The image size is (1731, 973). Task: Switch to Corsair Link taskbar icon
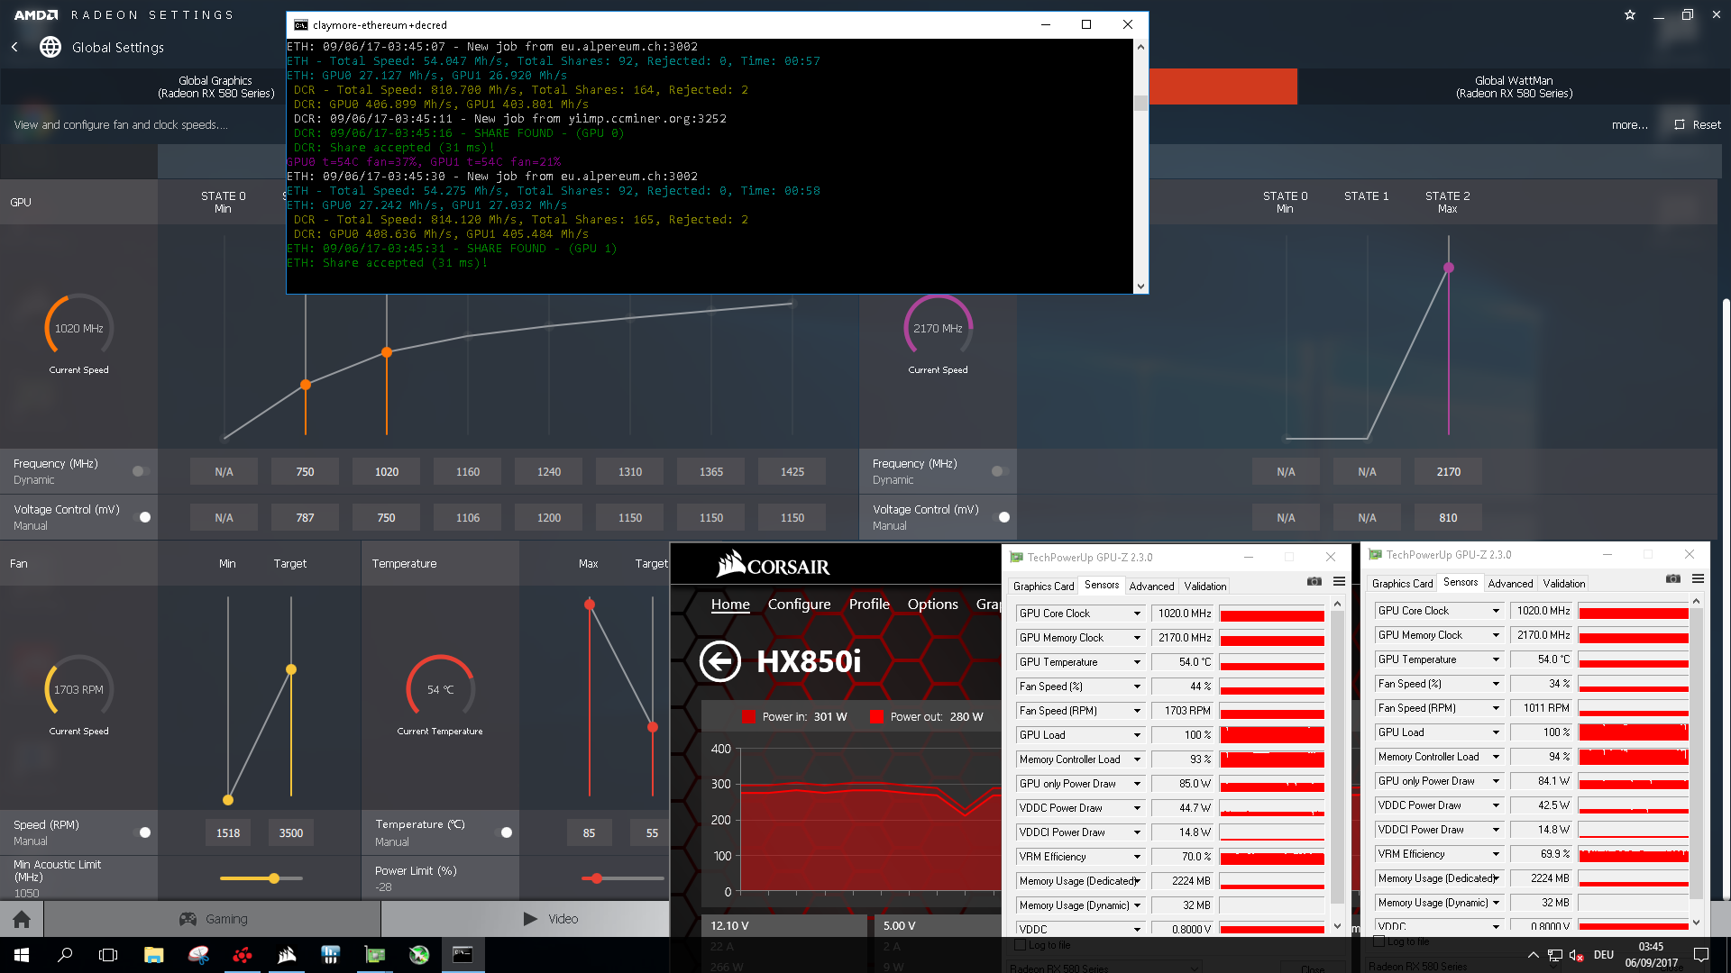click(287, 955)
